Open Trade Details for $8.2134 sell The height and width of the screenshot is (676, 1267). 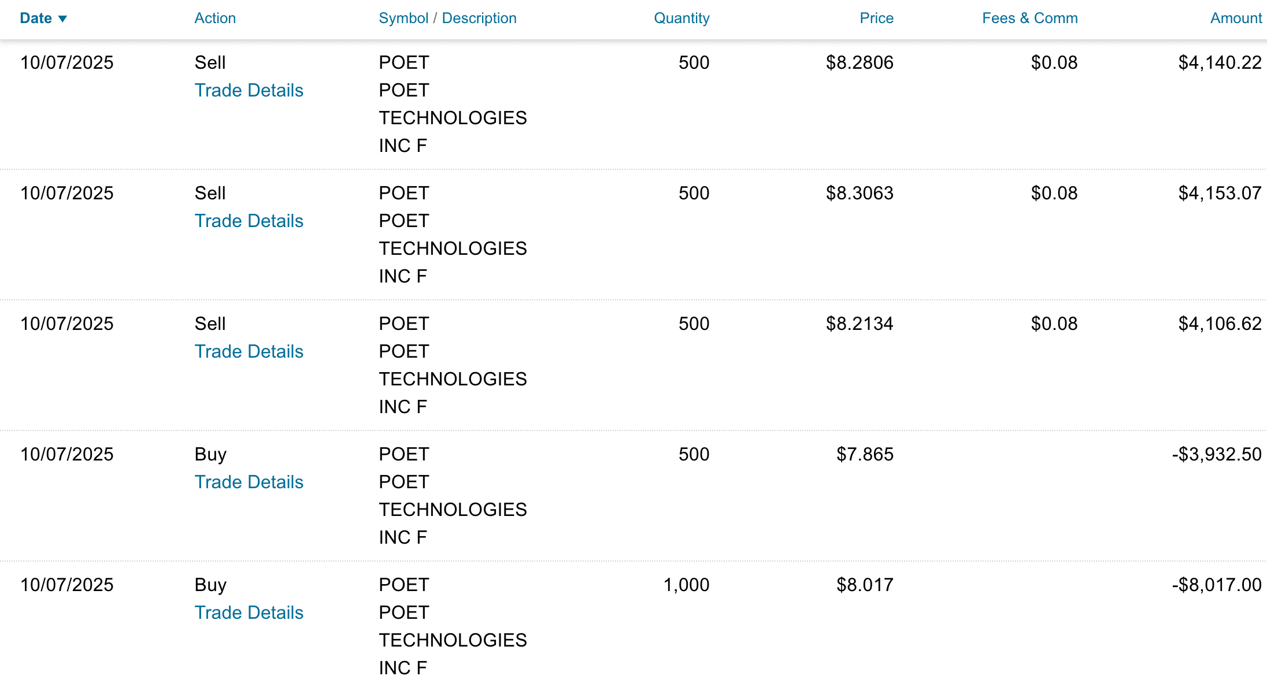pos(249,351)
